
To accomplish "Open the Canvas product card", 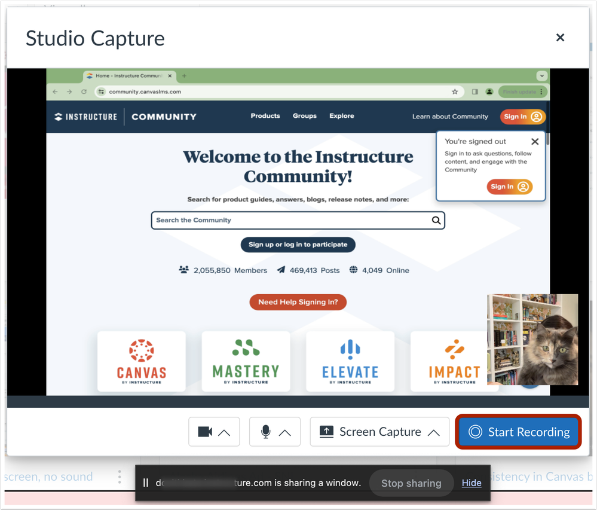I will click(142, 361).
